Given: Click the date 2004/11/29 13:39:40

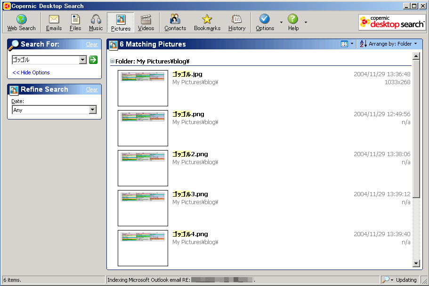Looking at the screenshot, I should [x=382, y=234].
